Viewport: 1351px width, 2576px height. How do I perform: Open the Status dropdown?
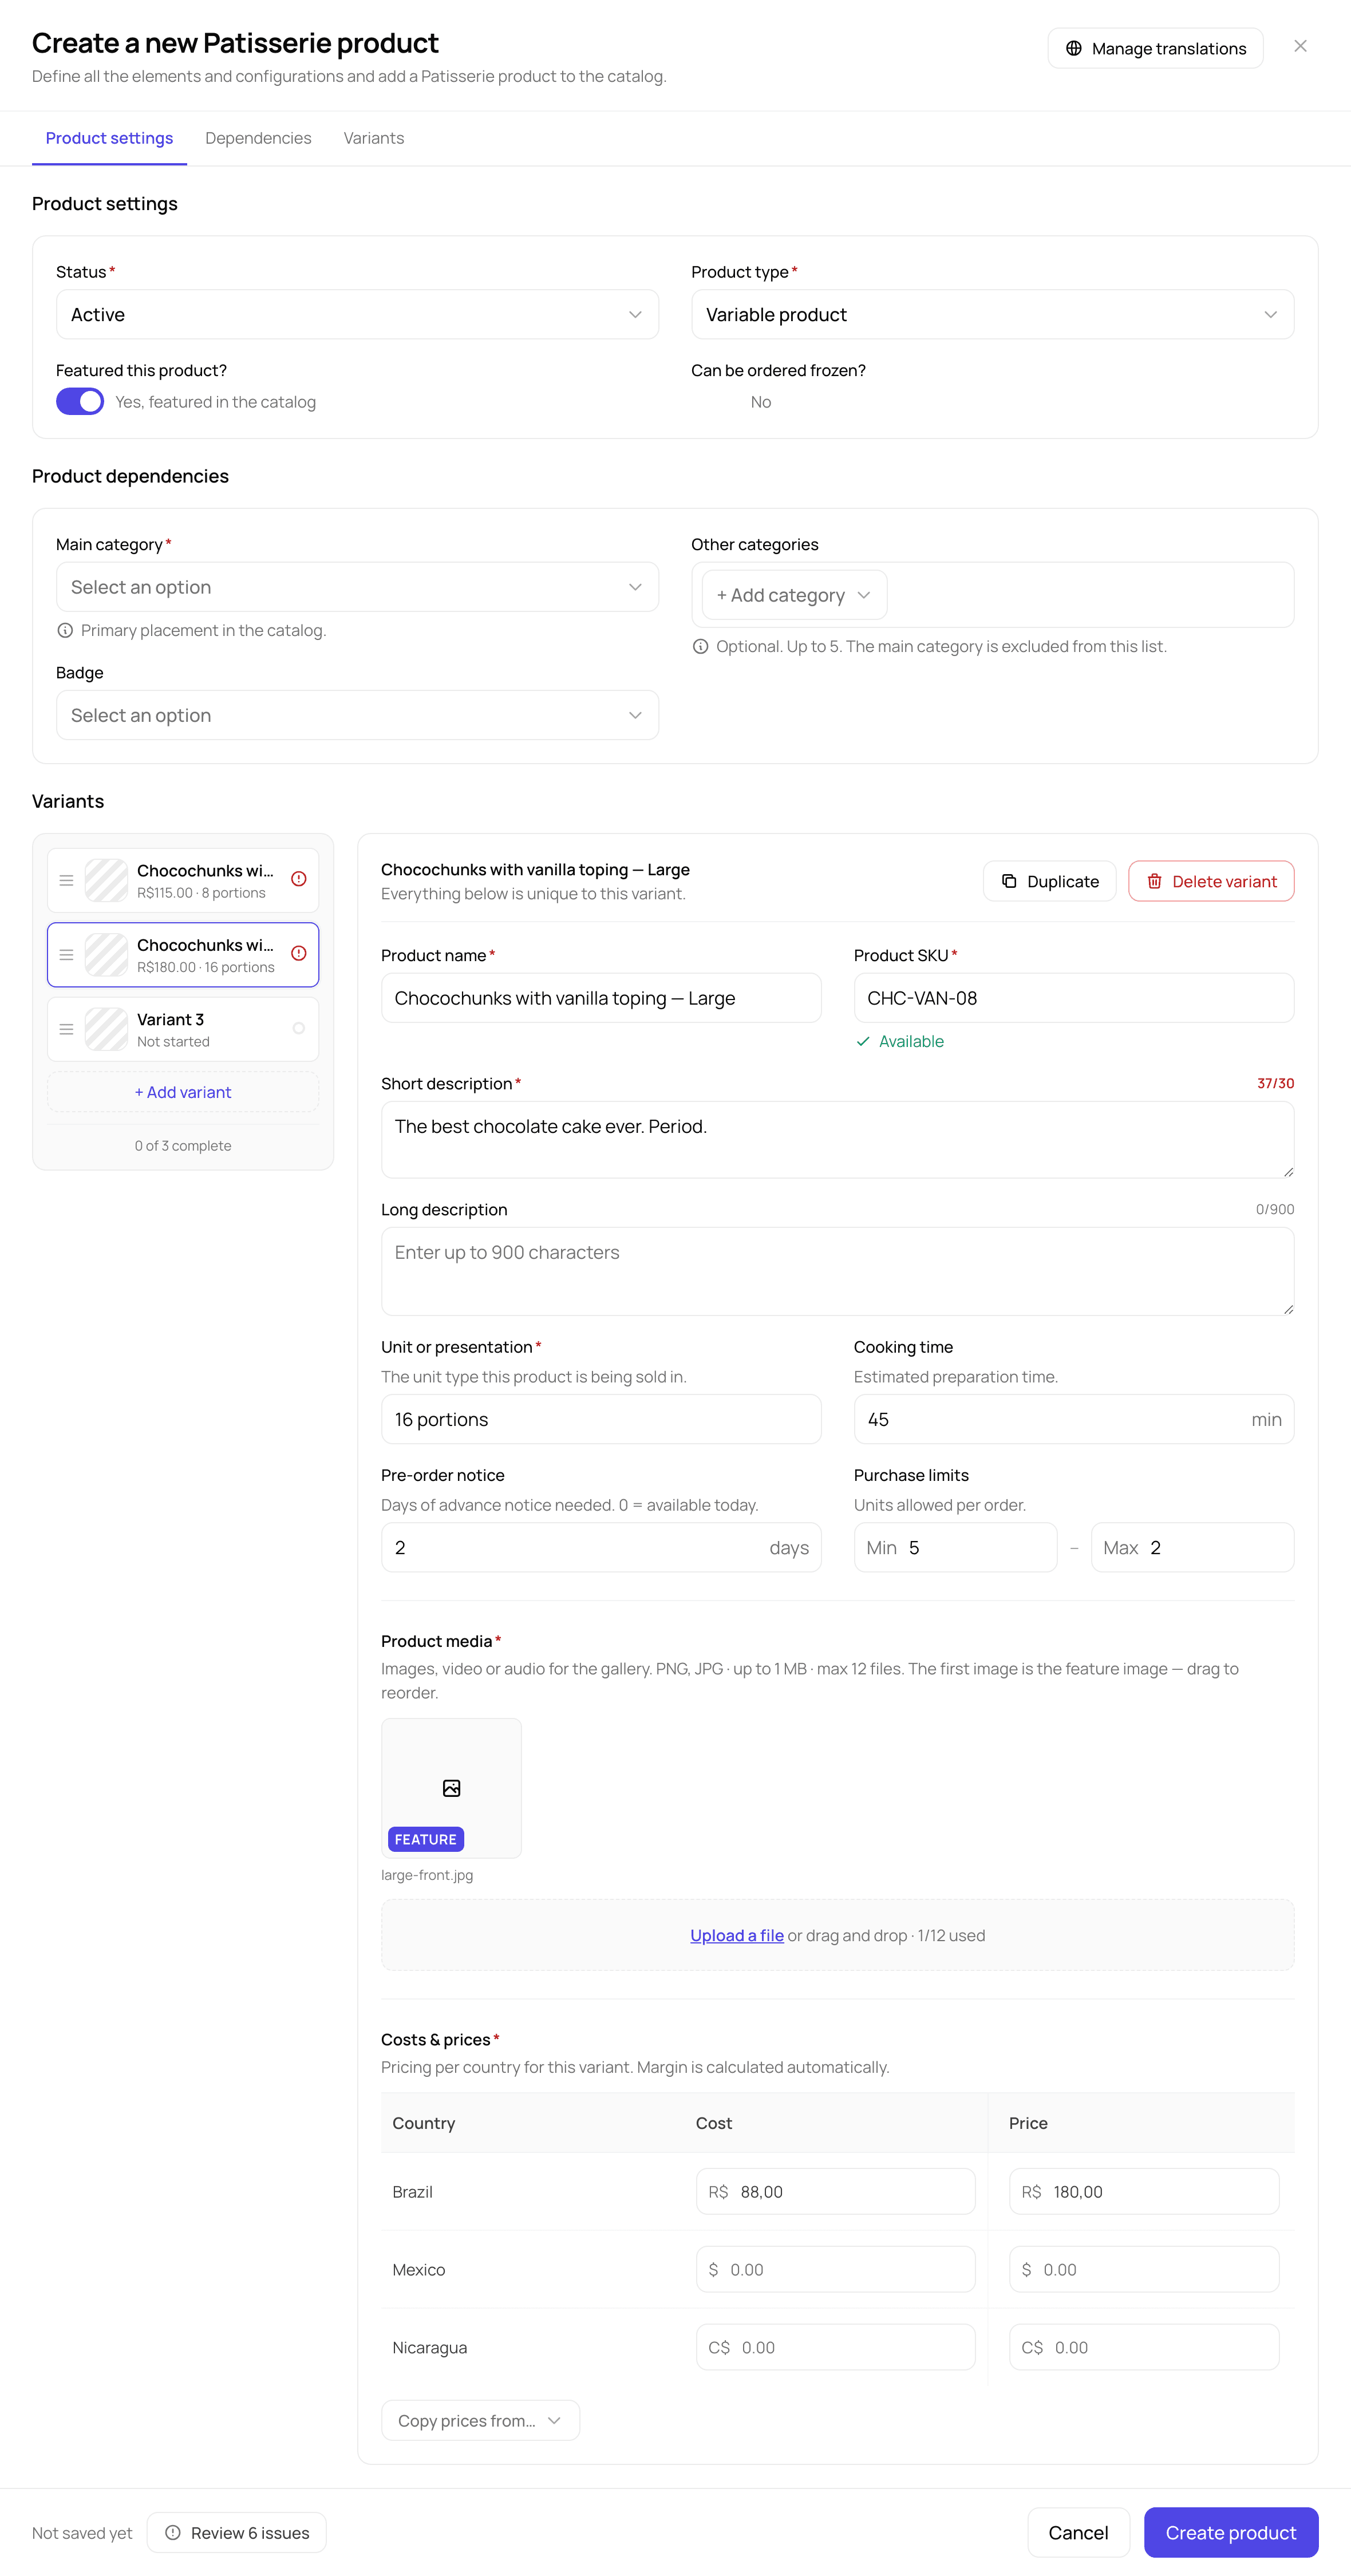coord(357,314)
